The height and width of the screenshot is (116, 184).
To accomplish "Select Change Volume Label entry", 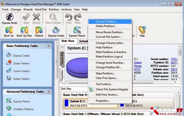I will tap(110, 43).
